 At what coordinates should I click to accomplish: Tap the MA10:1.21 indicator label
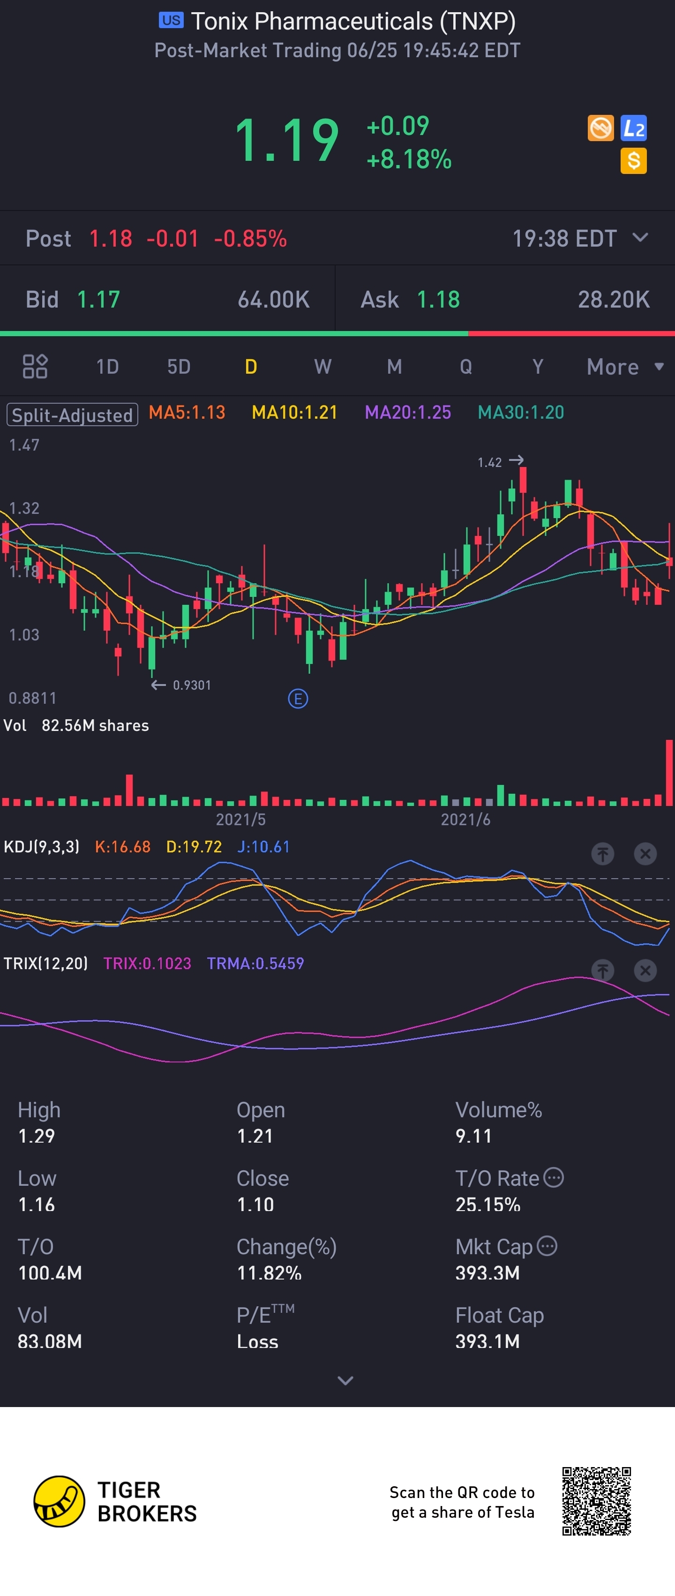(295, 413)
